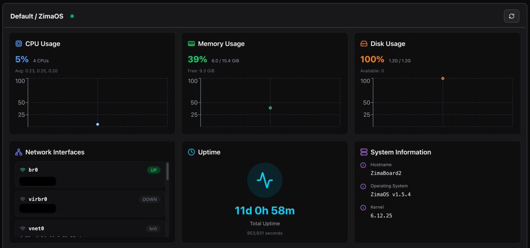The width and height of the screenshot is (530, 248).
Task: Click the CPU usage chart data point
Action: click(x=98, y=124)
